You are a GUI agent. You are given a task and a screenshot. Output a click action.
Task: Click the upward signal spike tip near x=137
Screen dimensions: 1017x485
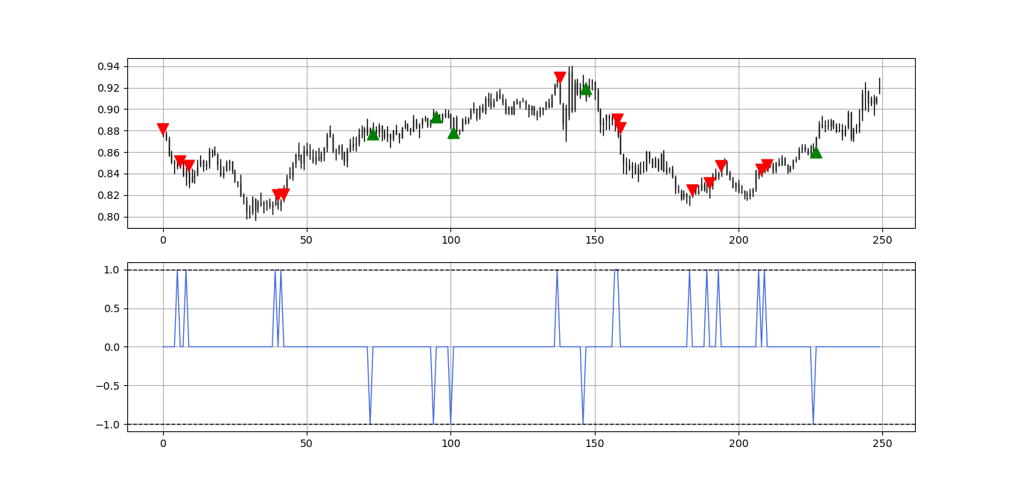(557, 271)
